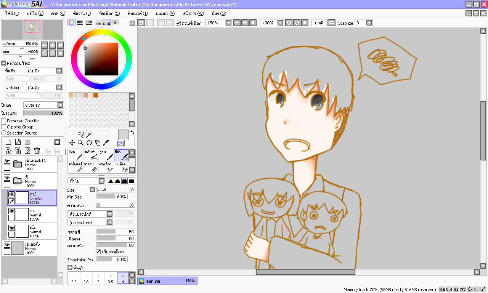The height and width of the screenshot is (293, 488).
Task: Select the Pen brush tool
Action: pos(75,155)
